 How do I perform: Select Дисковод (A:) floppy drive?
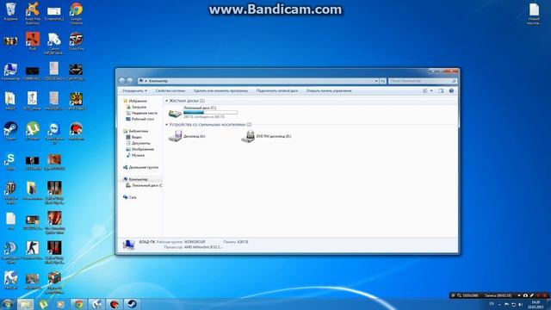187,136
